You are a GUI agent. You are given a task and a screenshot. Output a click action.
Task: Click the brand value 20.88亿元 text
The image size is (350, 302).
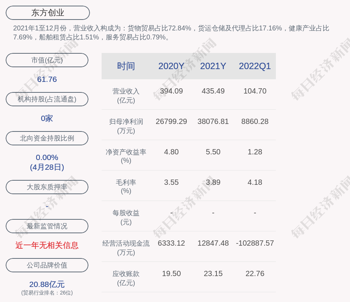tap(47, 284)
